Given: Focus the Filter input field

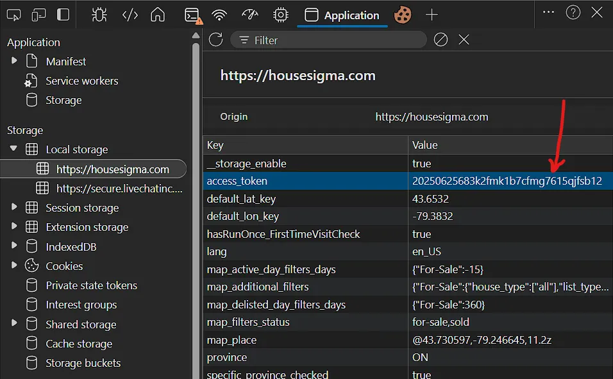Looking at the screenshot, I should 328,40.
